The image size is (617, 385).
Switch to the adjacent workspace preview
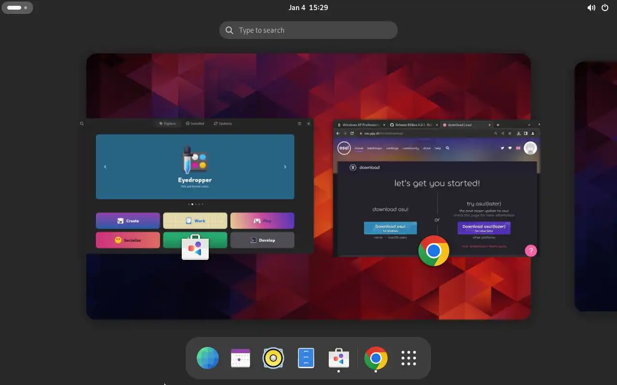pos(596,187)
